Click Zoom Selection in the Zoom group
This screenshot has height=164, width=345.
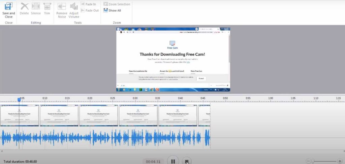coord(117,4)
